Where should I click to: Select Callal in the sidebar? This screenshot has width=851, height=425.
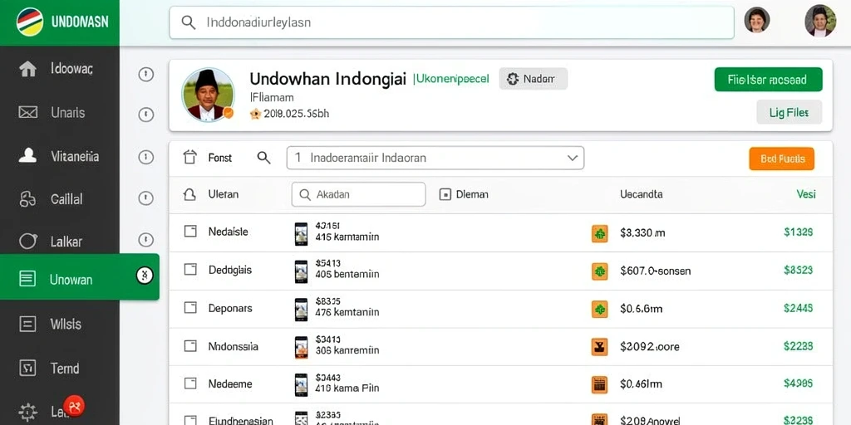[66, 199]
